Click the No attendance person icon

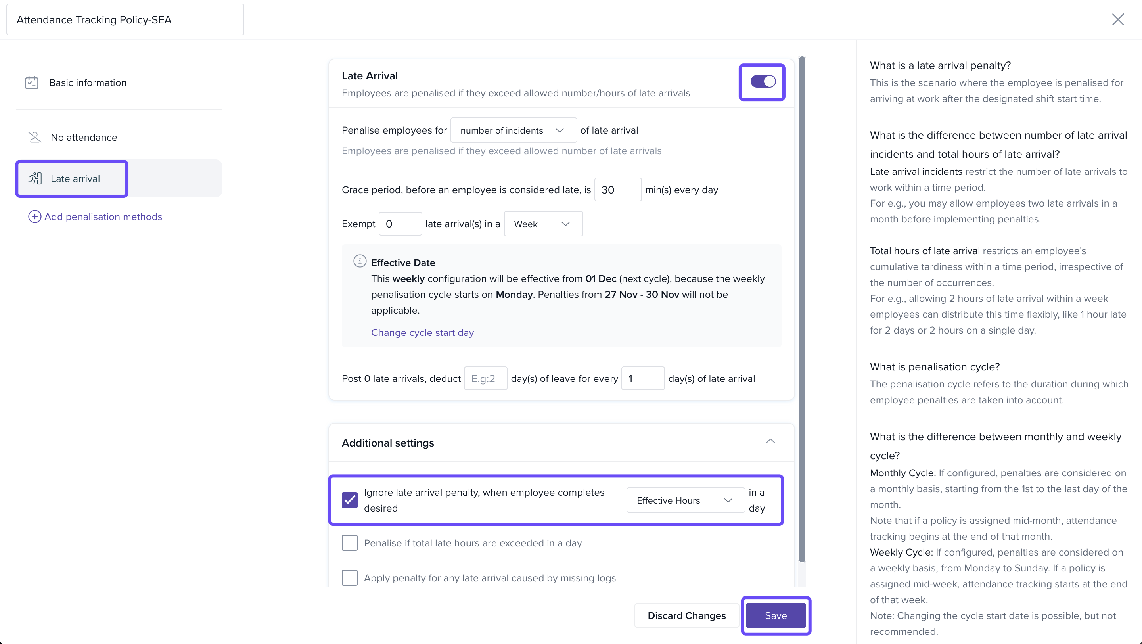click(x=34, y=137)
